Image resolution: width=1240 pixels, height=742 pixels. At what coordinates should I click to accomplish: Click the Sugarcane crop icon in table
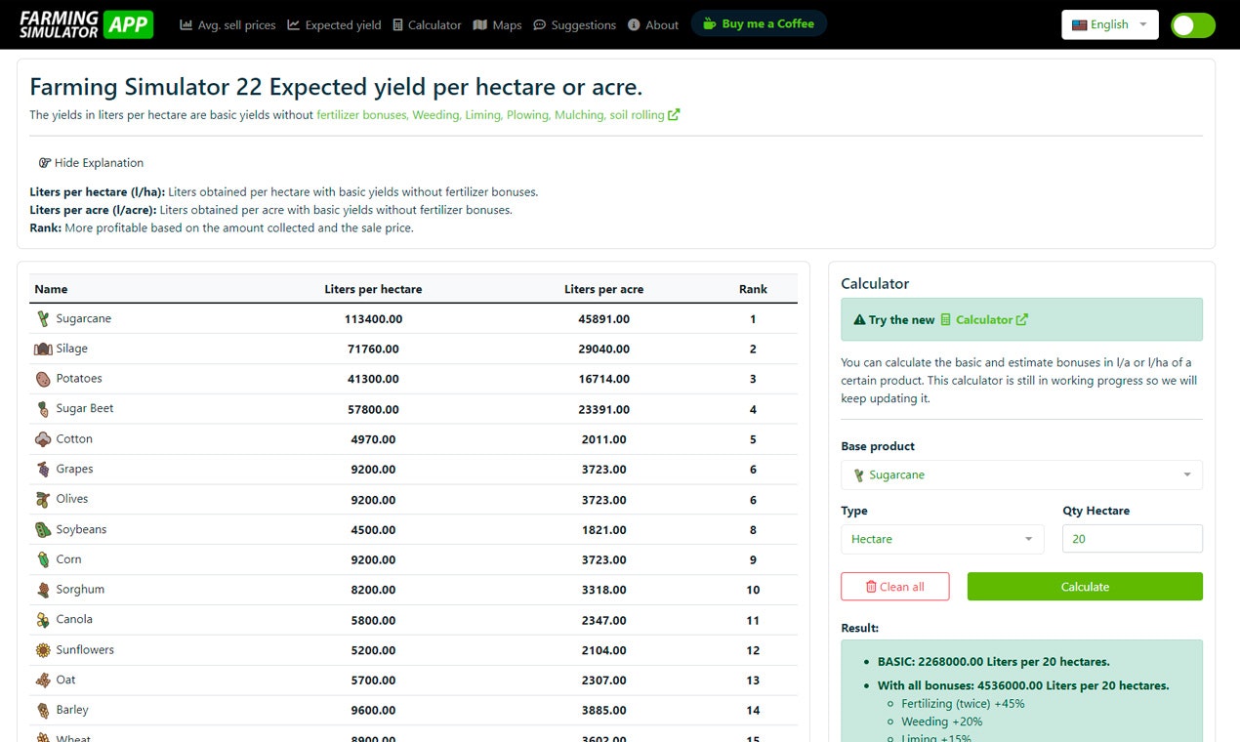pos(43,319)
